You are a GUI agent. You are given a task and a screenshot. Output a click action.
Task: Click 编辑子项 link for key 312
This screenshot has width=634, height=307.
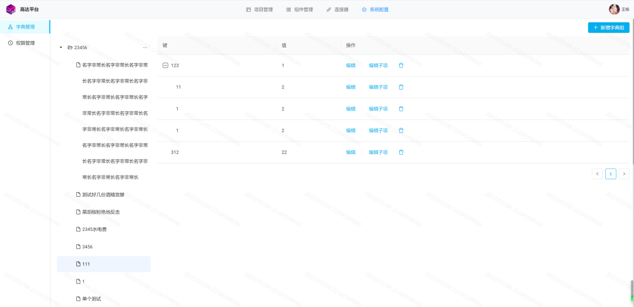point(378,152)
